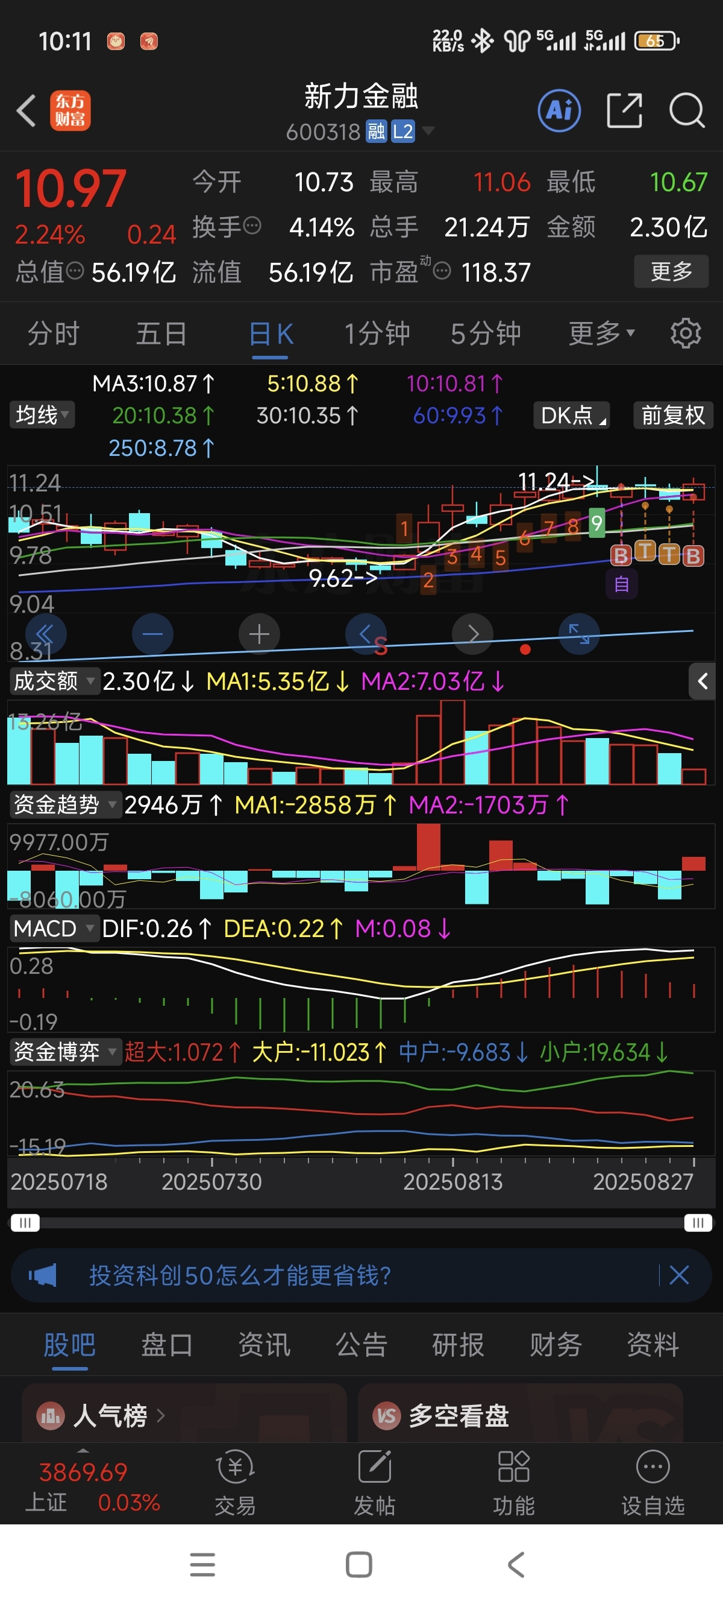Open 上证 index ticker 3869.69
This screenshot has height=1610, width=723.
pyautogui.click(x=91, y=1486)
